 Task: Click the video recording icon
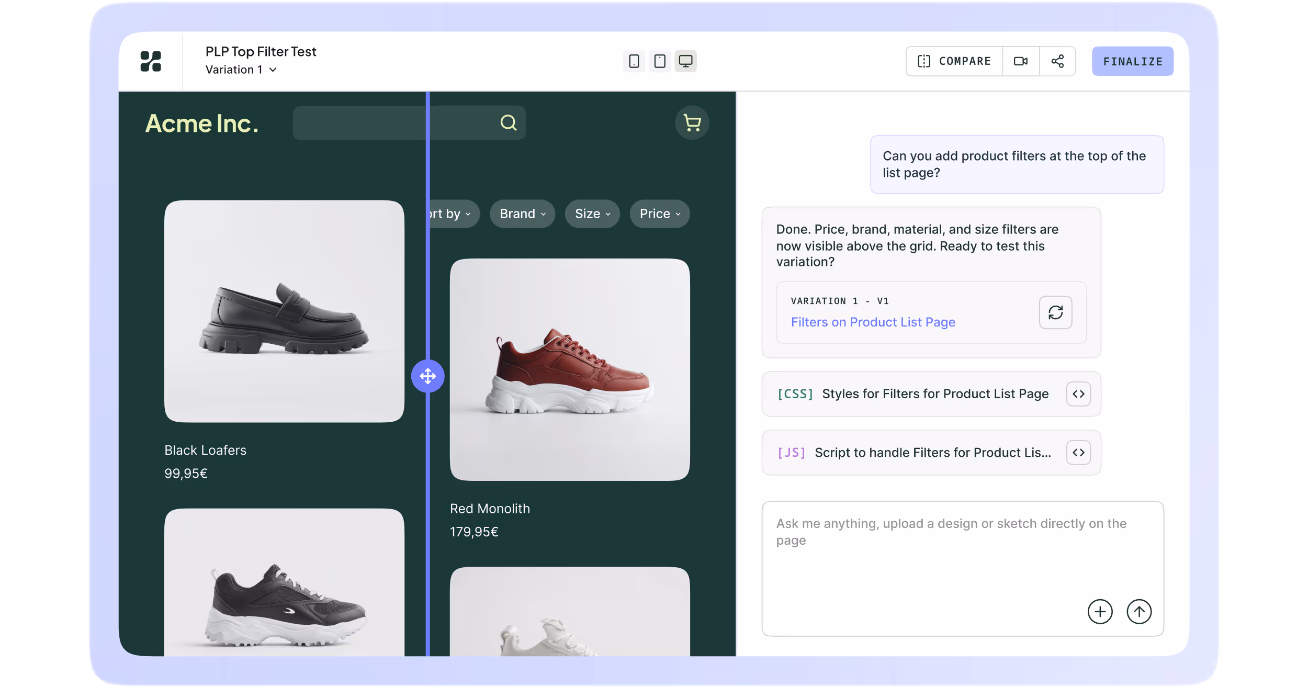[x=1020, y=61]
